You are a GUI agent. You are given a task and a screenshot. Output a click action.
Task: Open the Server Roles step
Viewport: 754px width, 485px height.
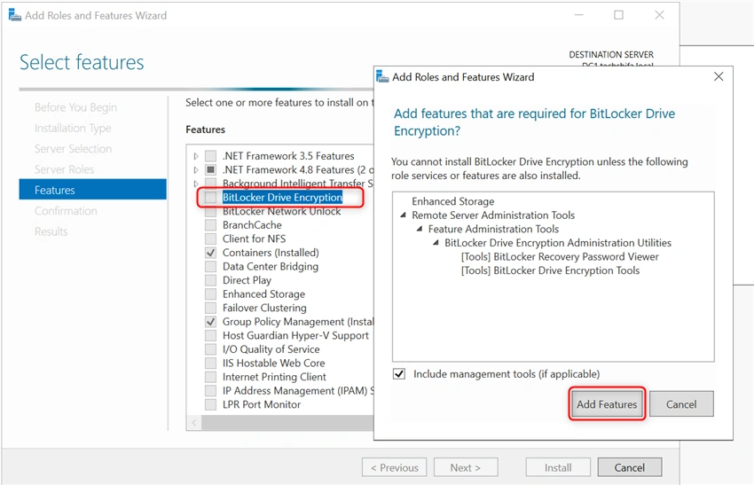pyautogui.click(x=65, y=169)
